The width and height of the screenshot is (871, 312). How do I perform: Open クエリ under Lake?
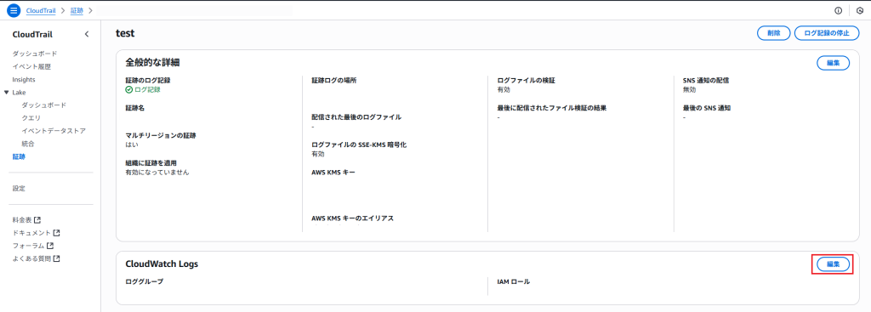coord(31,117)
